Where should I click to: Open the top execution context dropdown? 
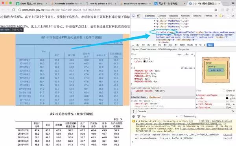(160, 117)
